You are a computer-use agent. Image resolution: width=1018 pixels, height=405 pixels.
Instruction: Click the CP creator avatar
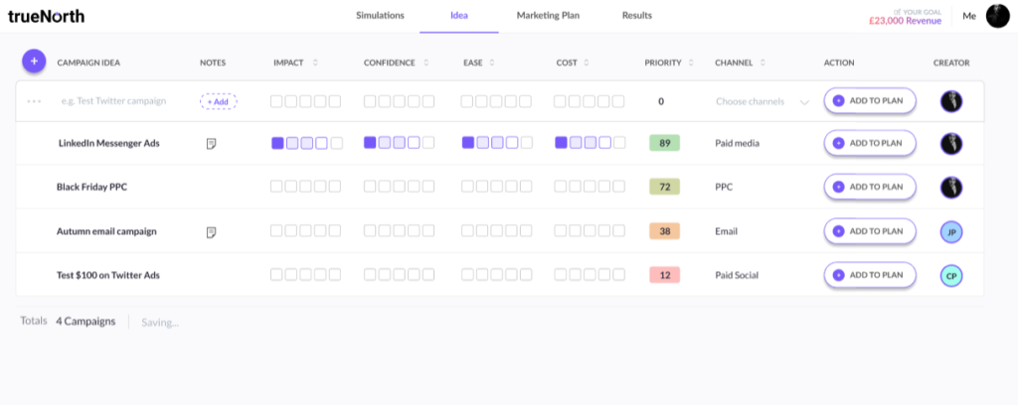951,275
